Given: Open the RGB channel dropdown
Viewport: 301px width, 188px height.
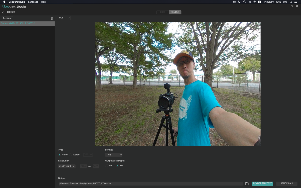Looking at the screenshot, I should coord(64,18).
